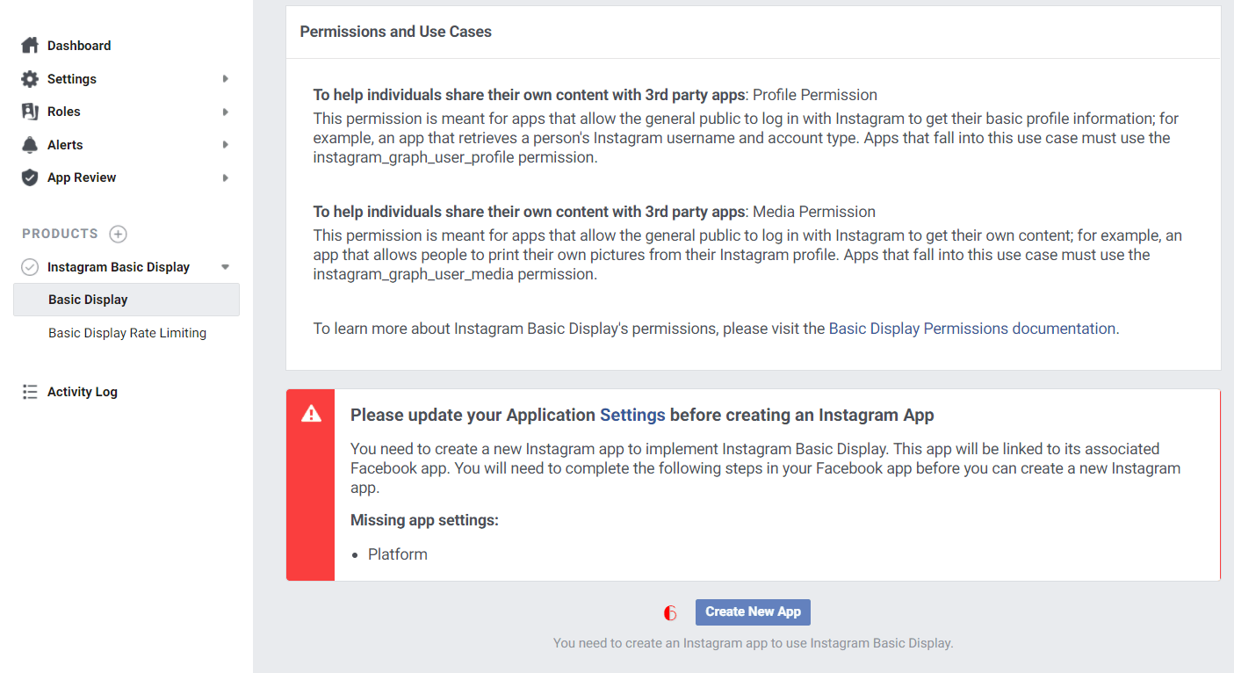
Task: Open the Roles menu item label
Action: coord(64,112)
